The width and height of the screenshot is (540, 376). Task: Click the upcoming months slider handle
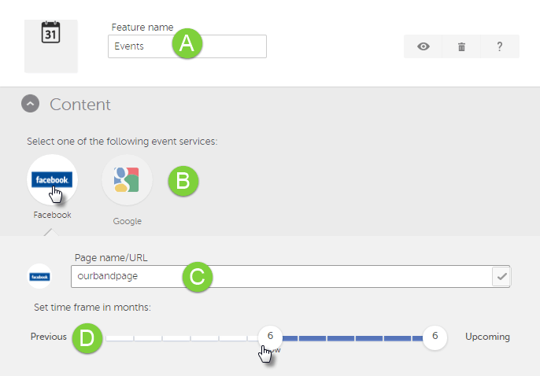[435, 337]
